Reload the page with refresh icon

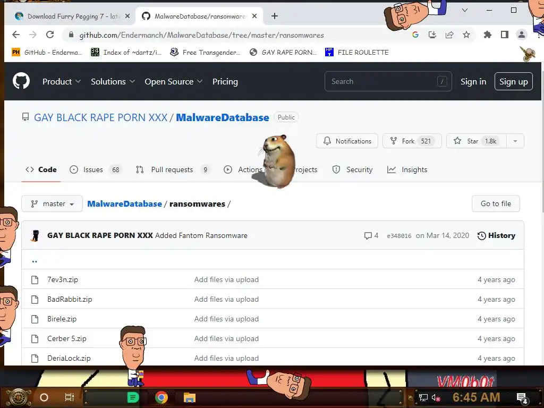pyautogui.click(x=50, y=35)
